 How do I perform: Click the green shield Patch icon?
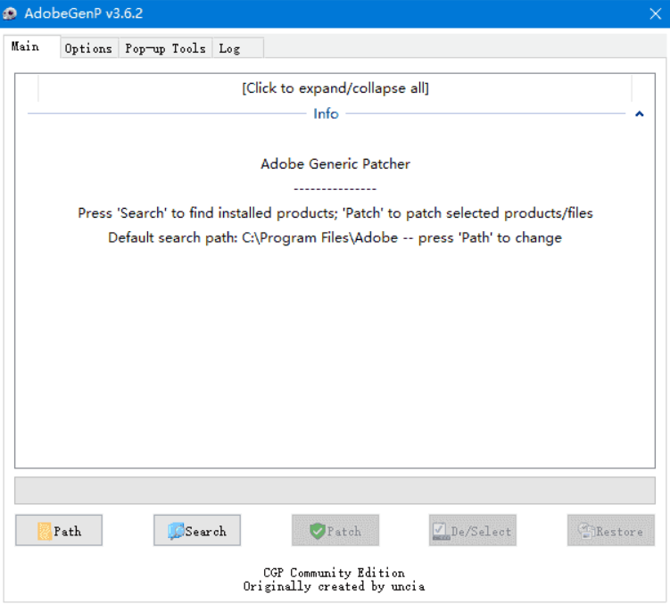(318, 532)
